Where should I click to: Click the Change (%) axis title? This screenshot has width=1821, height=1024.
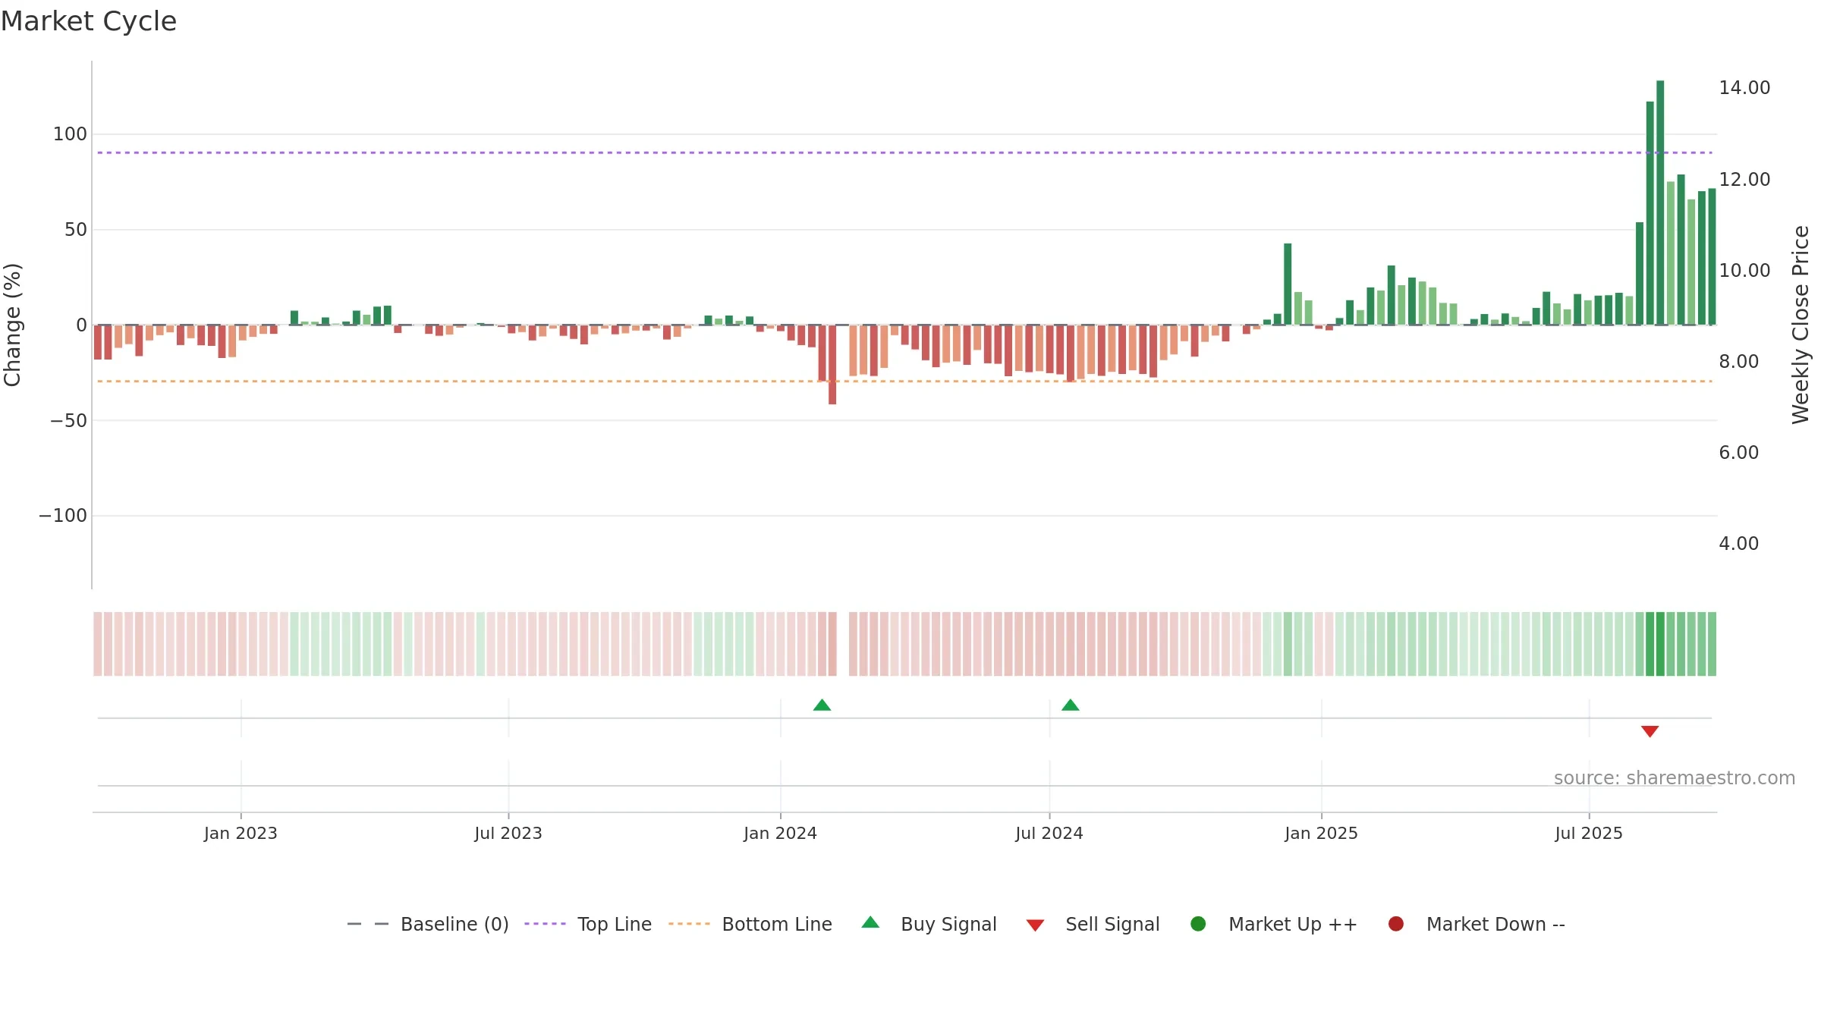tap(13, 325)
